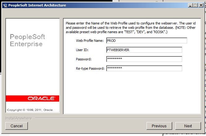The width and height of the screenshot is (206, 136).
Task: Click the "Password:" label
Action: pyautogui.click(x=84, y=59)
